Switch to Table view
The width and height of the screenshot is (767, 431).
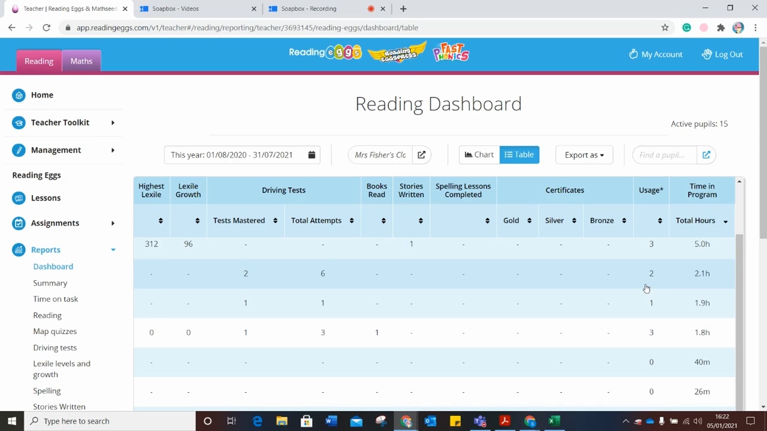click(x=520, y=155)
